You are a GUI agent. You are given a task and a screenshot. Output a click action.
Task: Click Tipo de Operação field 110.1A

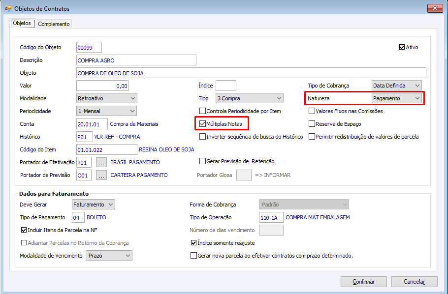click(x=271, y=217)
